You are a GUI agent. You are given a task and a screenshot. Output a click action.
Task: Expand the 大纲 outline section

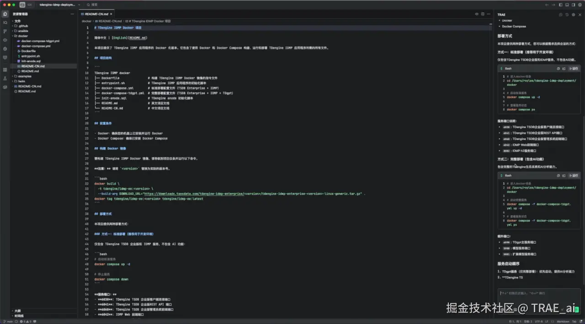(17, 311)
